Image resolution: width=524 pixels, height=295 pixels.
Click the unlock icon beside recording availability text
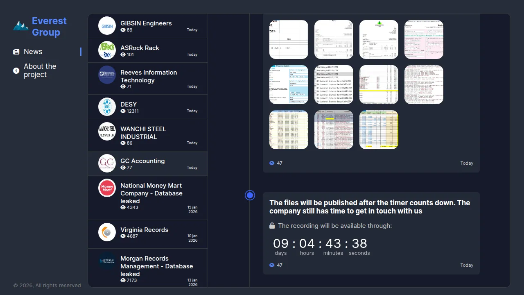(272, 226)
